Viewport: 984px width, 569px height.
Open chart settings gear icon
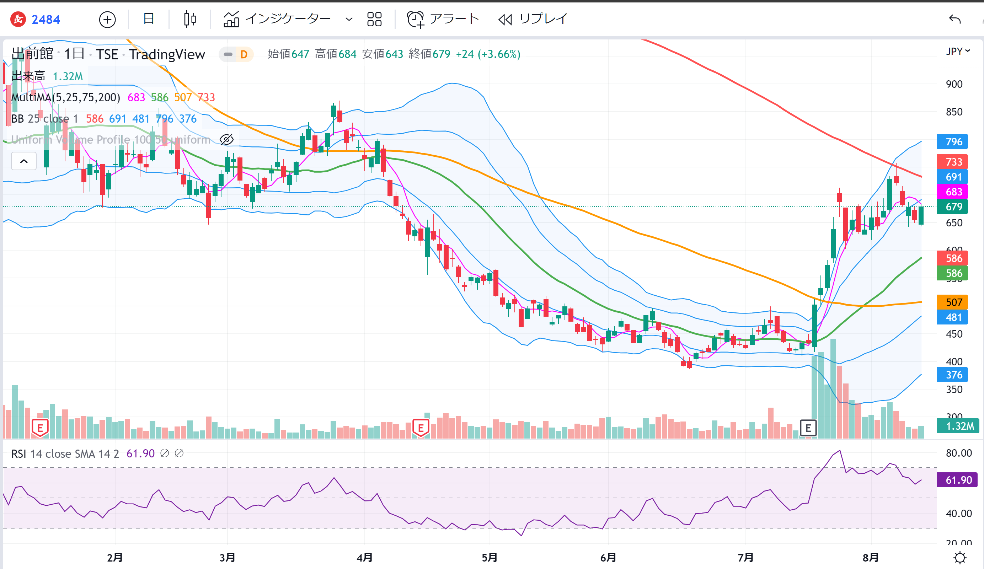[960, 558]
